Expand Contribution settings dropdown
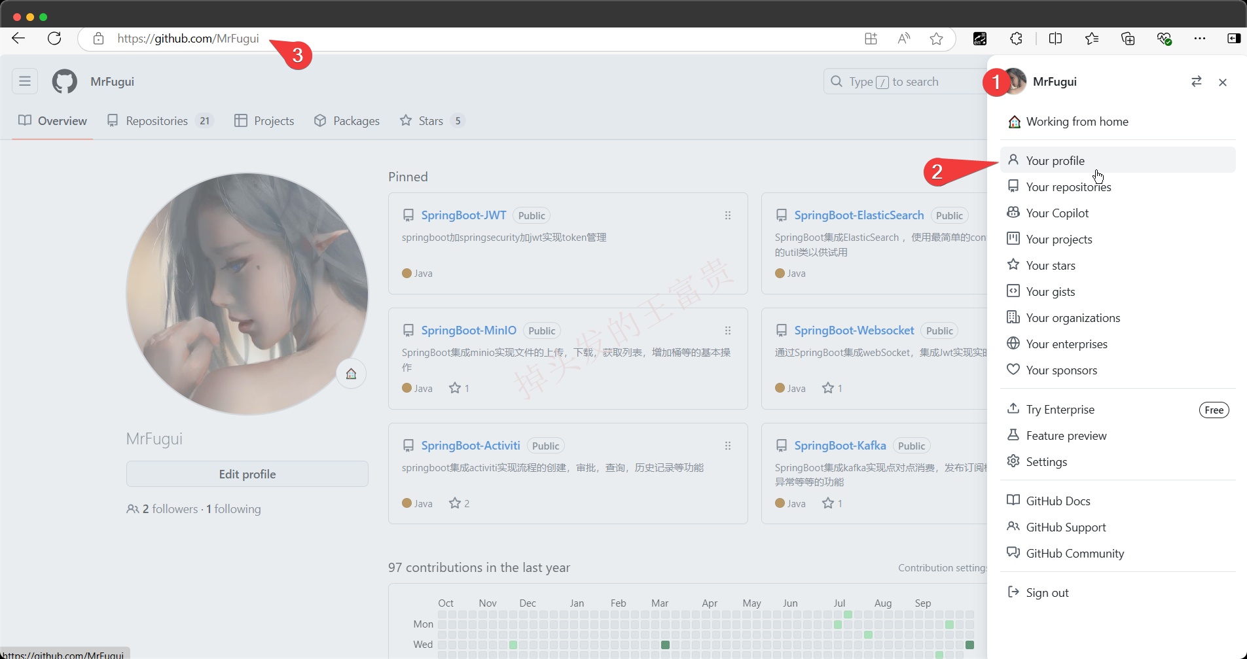The image size is (1247, 659). coord(942,568)
